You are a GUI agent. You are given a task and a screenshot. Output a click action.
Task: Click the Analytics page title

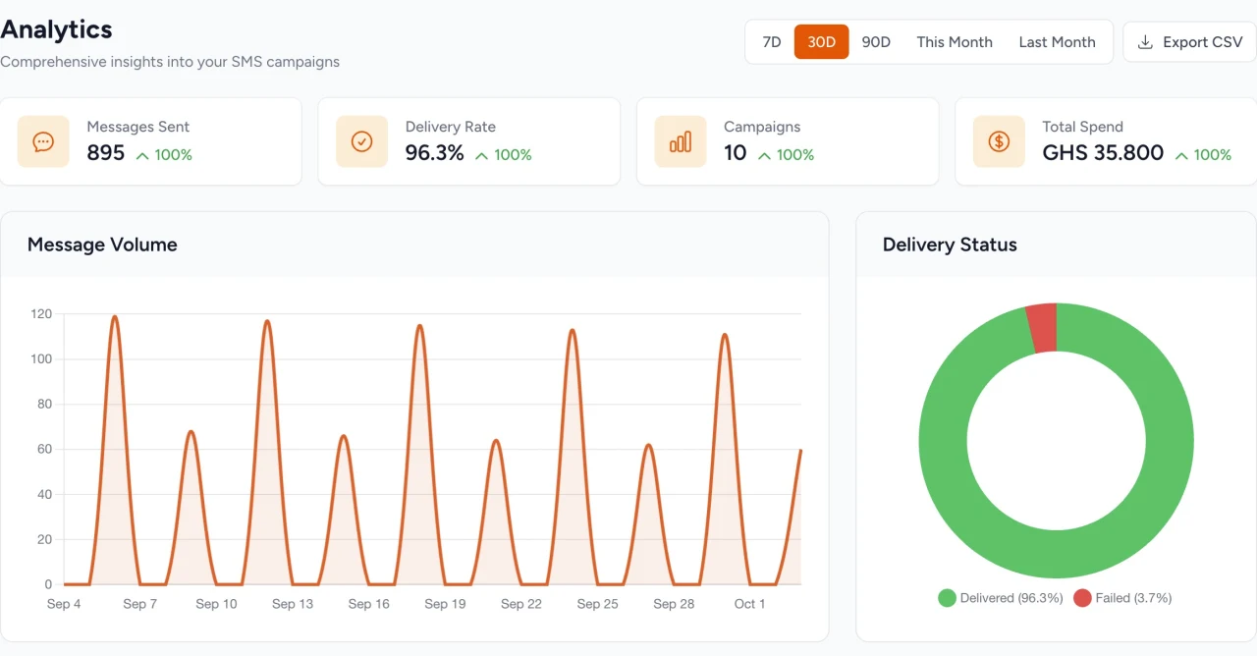point(56,29)
